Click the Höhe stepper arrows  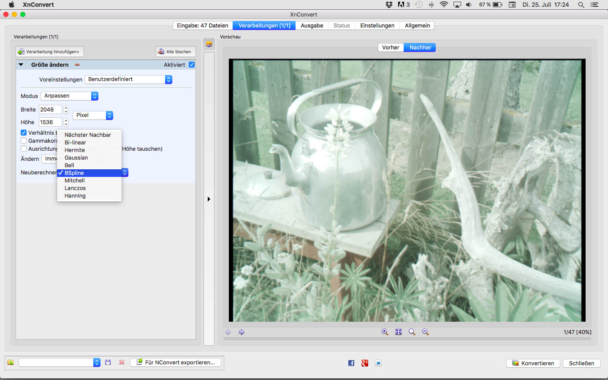pyautogui.click(x=66, y=122)
